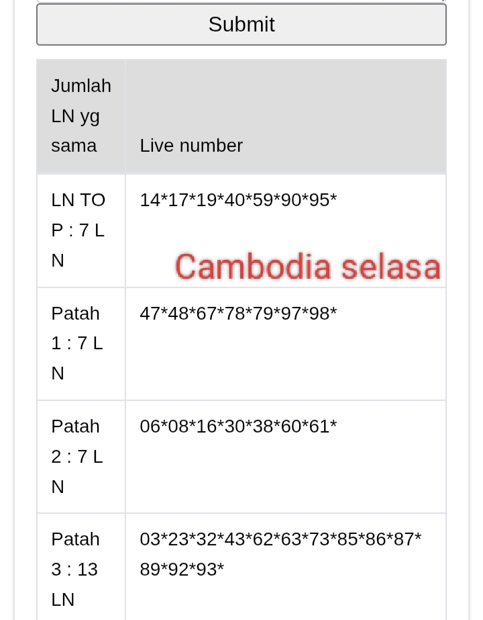
Task: Click number 14 in the LN TOP row
Action: pos(150,201)
